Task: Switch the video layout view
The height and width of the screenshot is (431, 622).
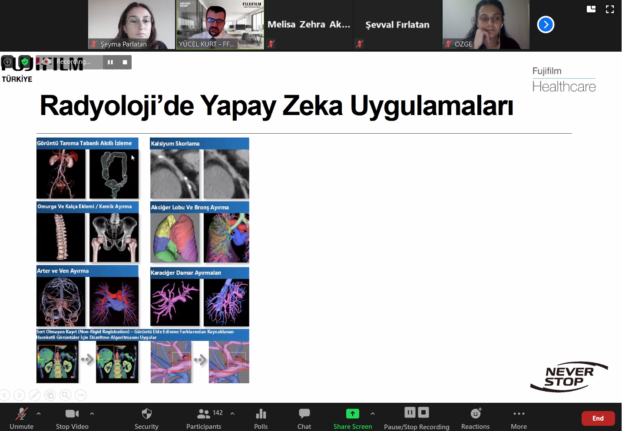Action: pyautogui.click(x=591, y=9)
